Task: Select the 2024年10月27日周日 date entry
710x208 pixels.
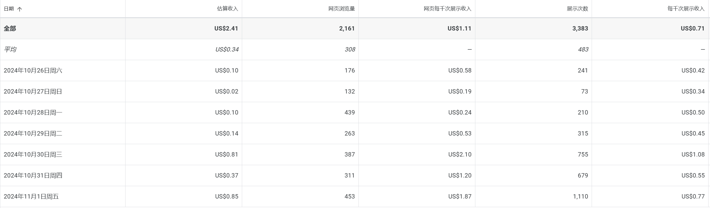Action: (x=33, y=91)
